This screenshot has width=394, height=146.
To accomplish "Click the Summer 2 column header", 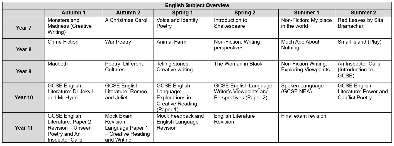I will tap(363, 13).
